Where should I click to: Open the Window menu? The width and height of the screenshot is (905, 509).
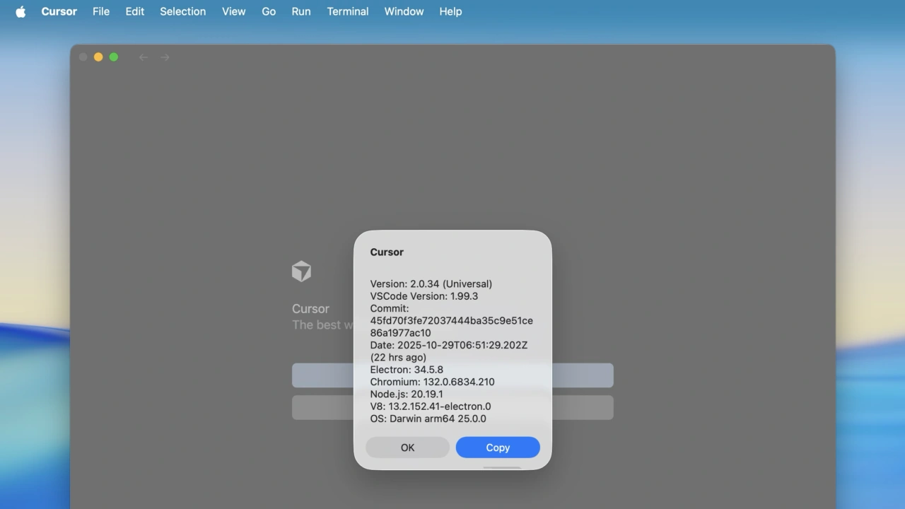(404, 11)
